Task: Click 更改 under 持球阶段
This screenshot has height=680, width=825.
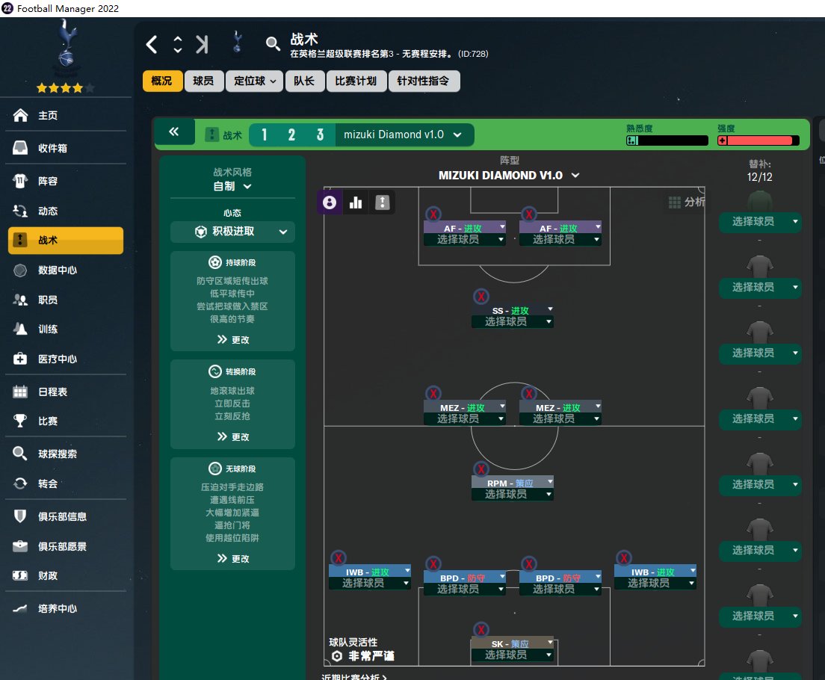Action: [232, 340]
